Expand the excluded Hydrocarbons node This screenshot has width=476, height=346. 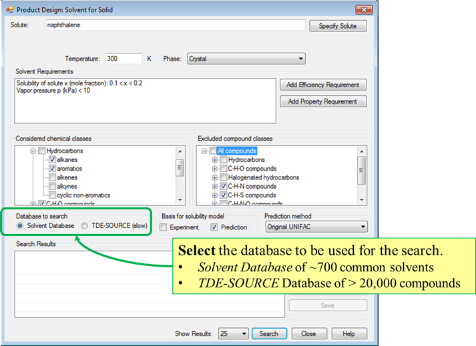(214, 160)
